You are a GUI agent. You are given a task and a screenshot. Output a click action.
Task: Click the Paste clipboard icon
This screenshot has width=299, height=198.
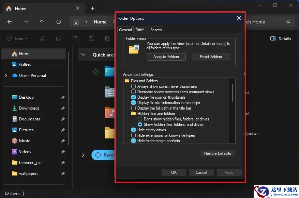[x=75, y=38]
